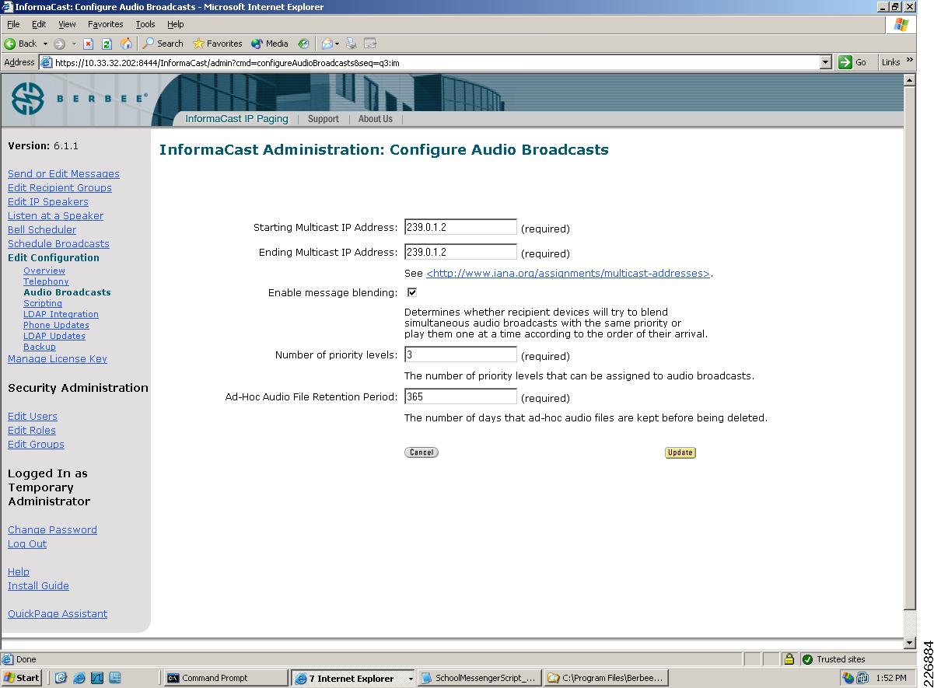This screenshot has width=934, height=688.
Task: Open Bell Scheduler link
Action: click(x=42, y=230)
